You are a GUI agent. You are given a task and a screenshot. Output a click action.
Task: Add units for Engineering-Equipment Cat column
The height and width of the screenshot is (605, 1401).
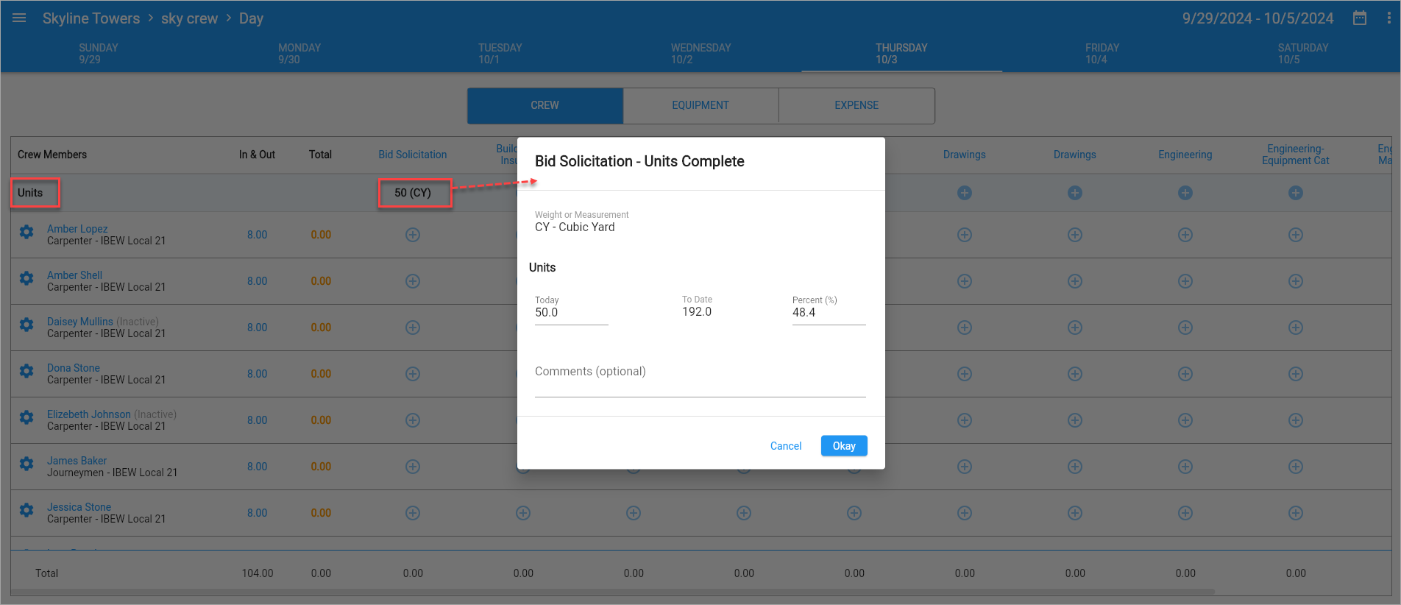[1296, 193]
